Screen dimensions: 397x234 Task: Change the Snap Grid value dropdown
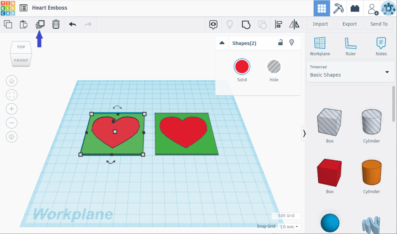pyautogui.click(x=289, y=226)
